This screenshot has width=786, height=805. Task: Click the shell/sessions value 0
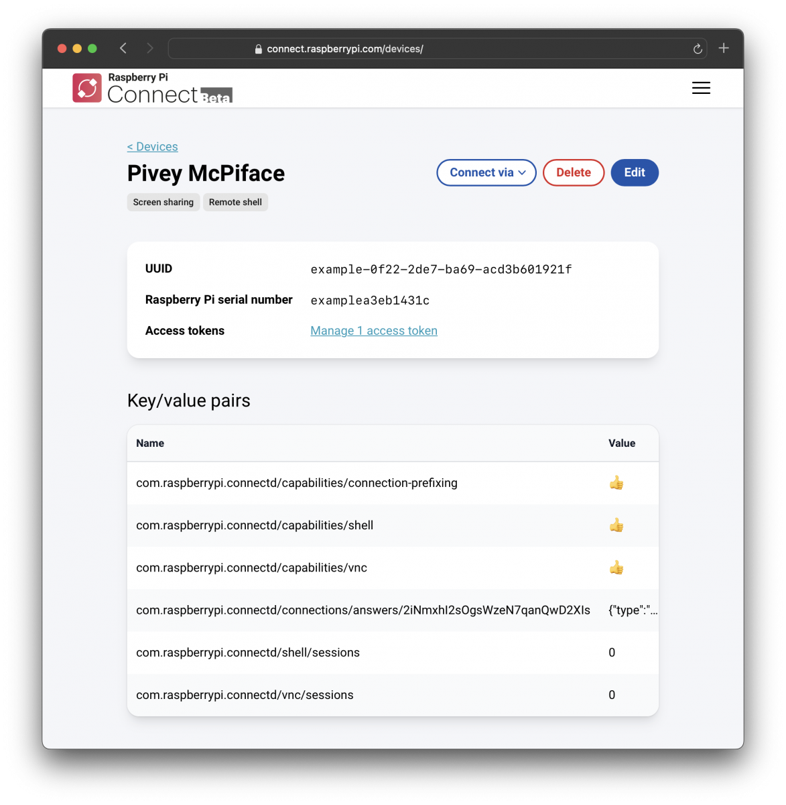pyautogui.click(x=612, y=653)
